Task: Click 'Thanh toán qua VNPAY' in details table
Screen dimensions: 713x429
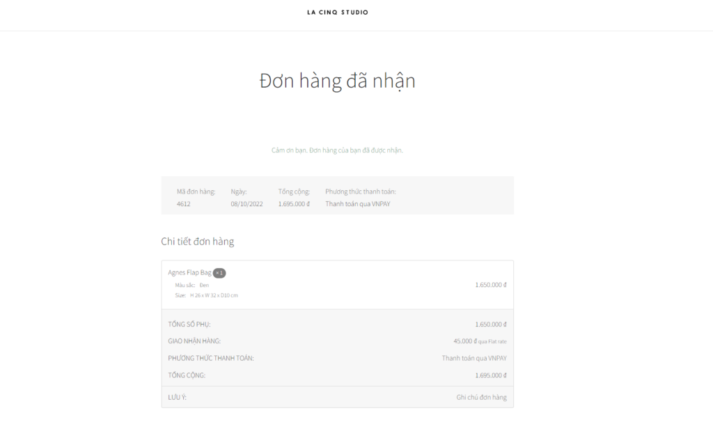Action: tap(473, 358)
